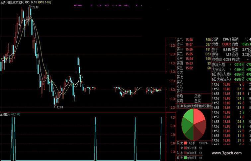Click the 流通 3.03亿 value
Screen dimensions: 251x161
click(x=246, y=55)
